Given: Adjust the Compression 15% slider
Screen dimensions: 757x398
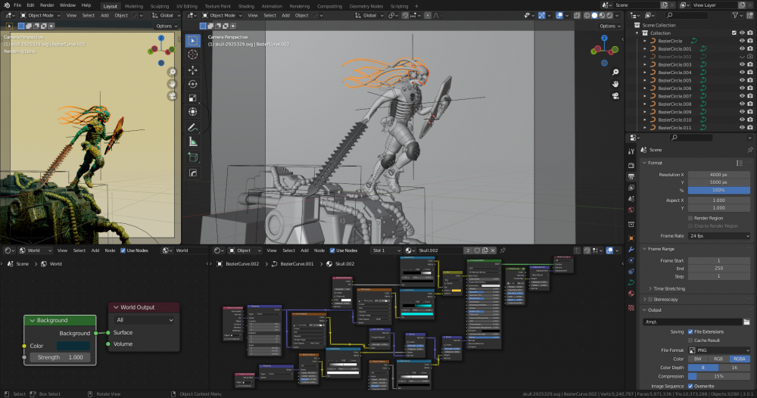Looking at the screenshot, I should click(719, 376).
